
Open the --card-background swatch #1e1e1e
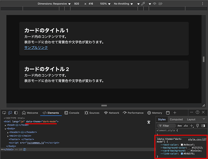[189, 151]
